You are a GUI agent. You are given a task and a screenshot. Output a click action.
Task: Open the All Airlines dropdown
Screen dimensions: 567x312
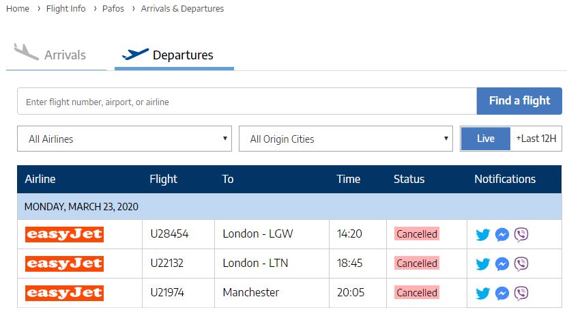(124, 139)
